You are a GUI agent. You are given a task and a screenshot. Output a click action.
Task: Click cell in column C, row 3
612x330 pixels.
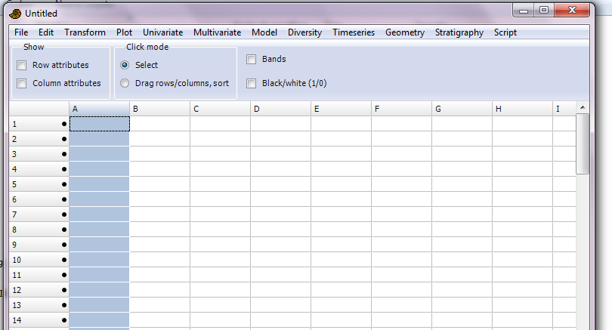pos(220,154)
